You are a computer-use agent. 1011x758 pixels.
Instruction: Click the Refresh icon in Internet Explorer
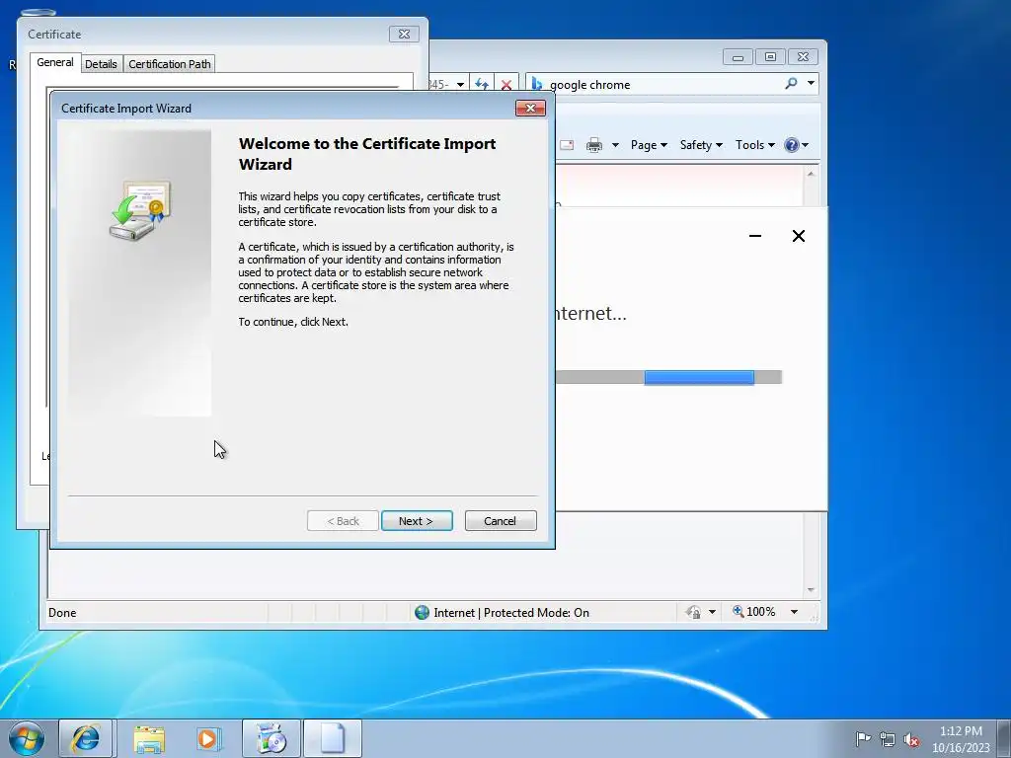coord(481,85)
